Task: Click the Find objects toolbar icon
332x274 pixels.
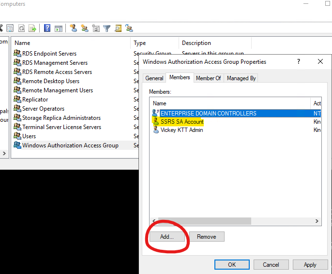Action: (x=118, y=29)
